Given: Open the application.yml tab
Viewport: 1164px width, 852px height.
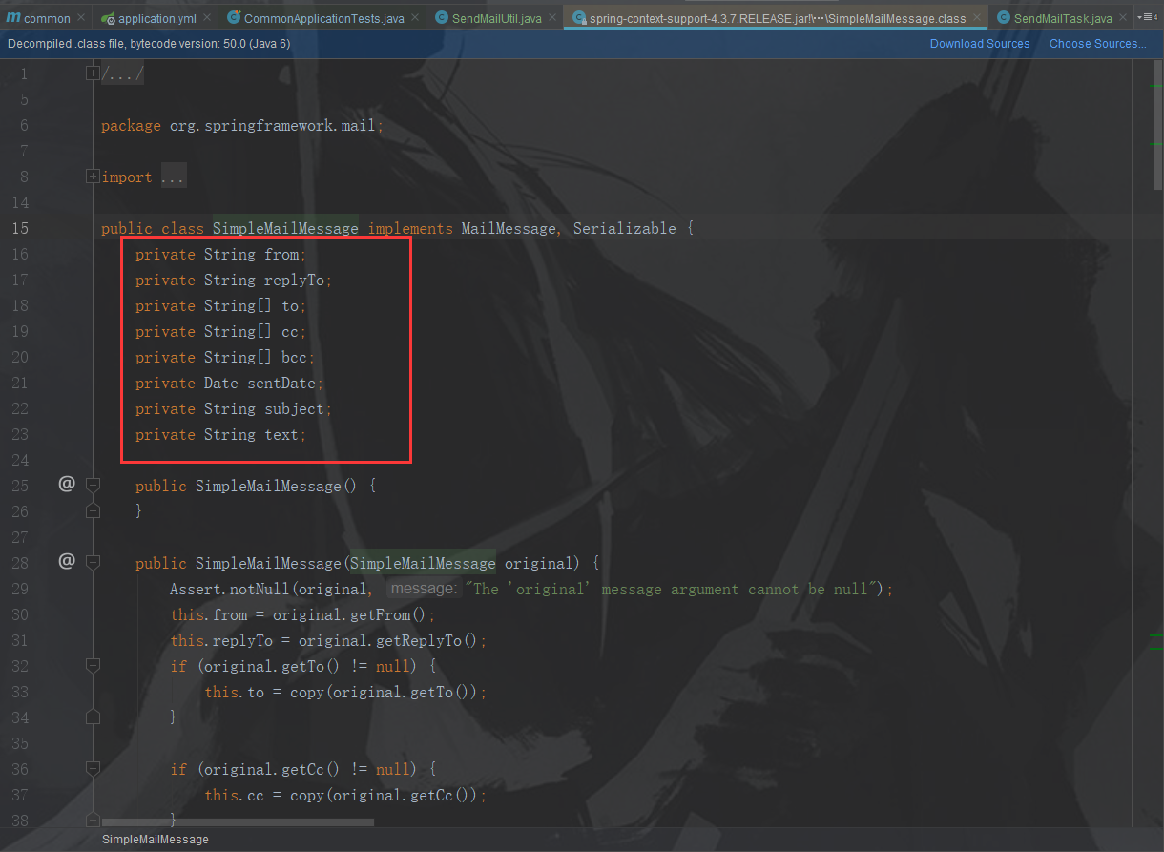Looking at the screenshot, I should click(159, 18).
